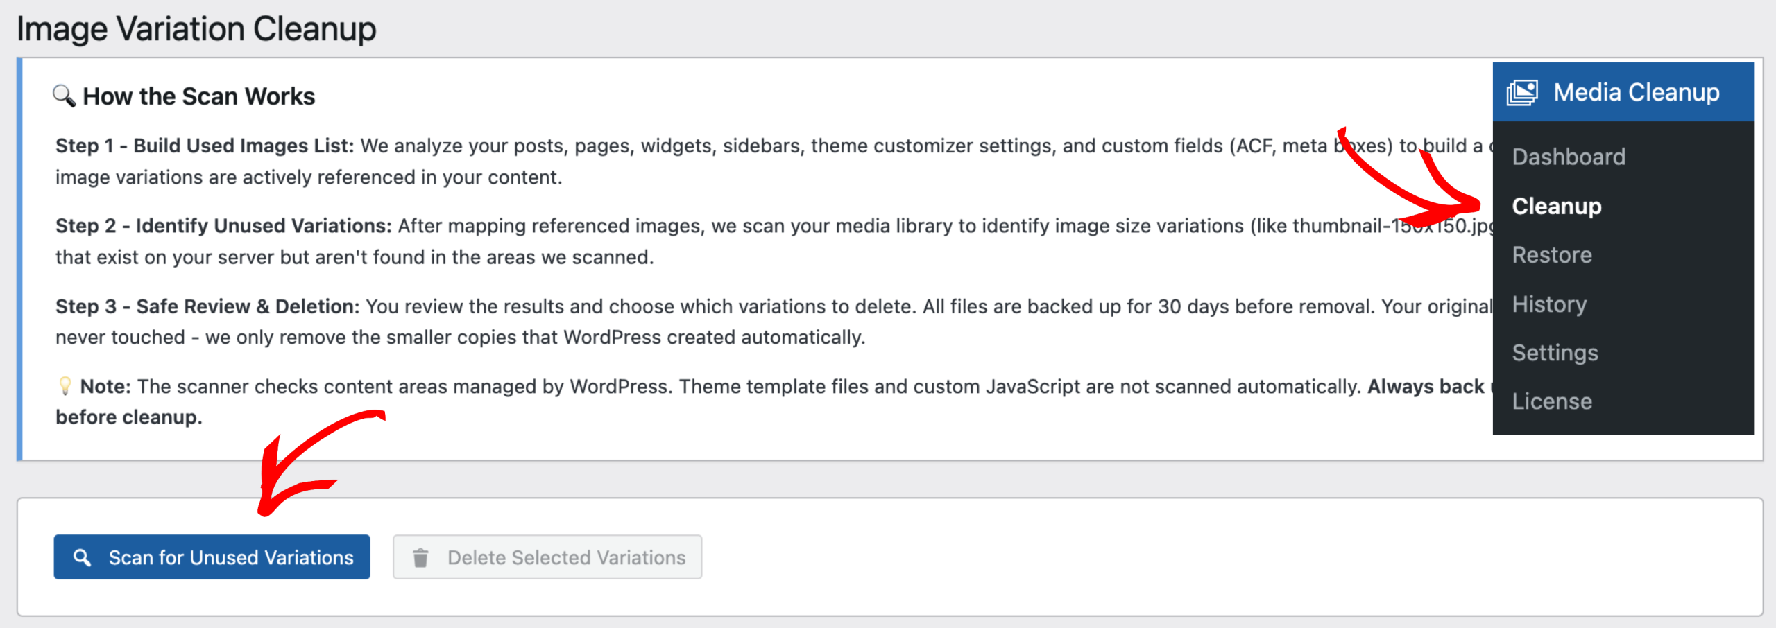Open the License menu item
The height and width of the screenshot is (628, 1776).
(x=1551, y=401)
